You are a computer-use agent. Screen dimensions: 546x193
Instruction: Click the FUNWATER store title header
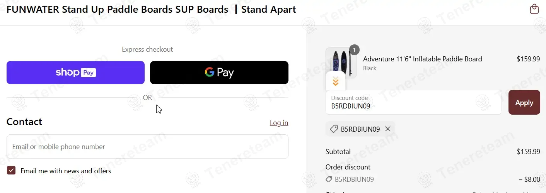pyautogui.click(x=151, y=10)
